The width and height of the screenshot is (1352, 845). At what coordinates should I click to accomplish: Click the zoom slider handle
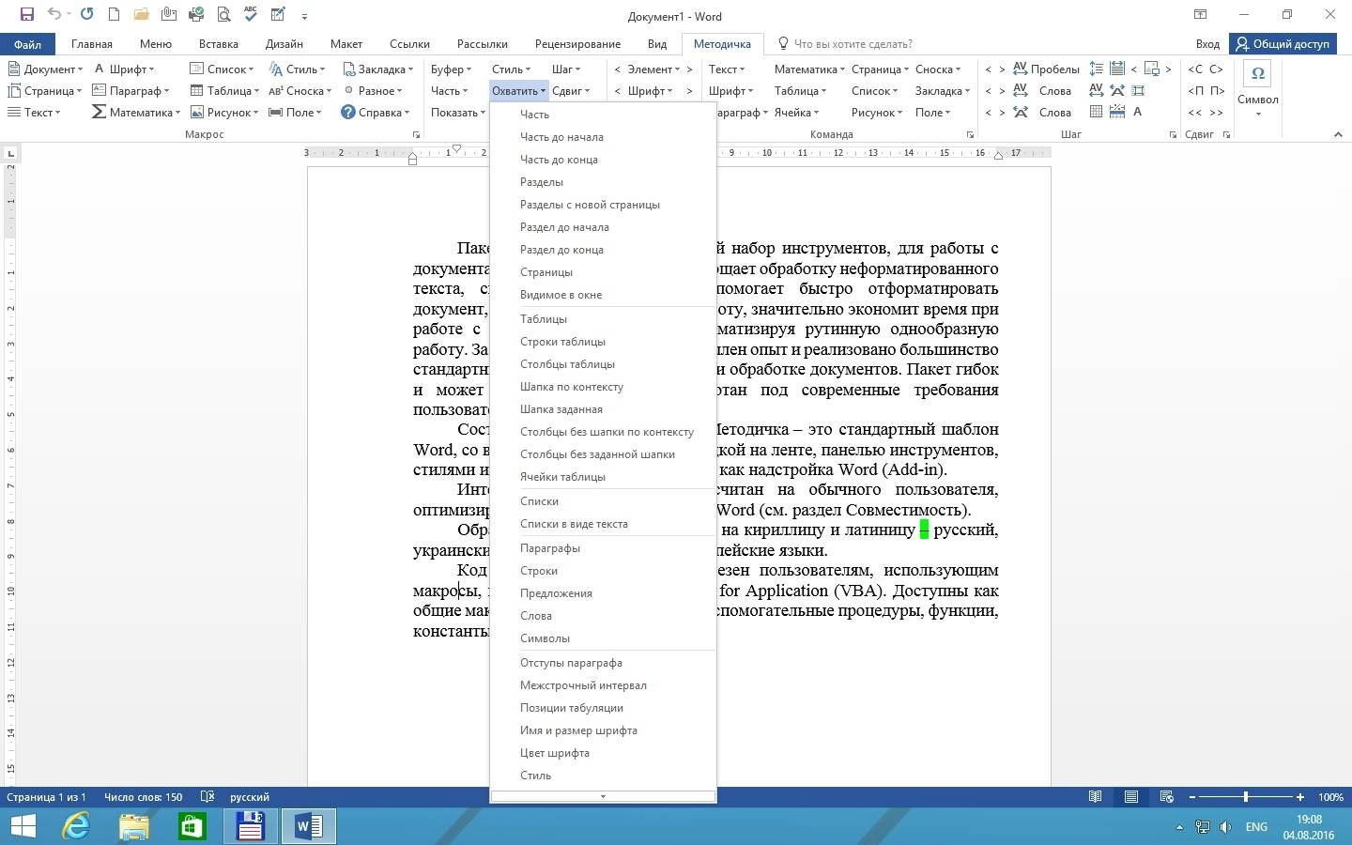tap(1246, 797)
